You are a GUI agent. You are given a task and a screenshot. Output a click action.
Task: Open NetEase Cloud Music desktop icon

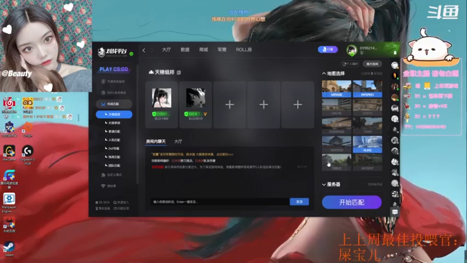[9, 105]
